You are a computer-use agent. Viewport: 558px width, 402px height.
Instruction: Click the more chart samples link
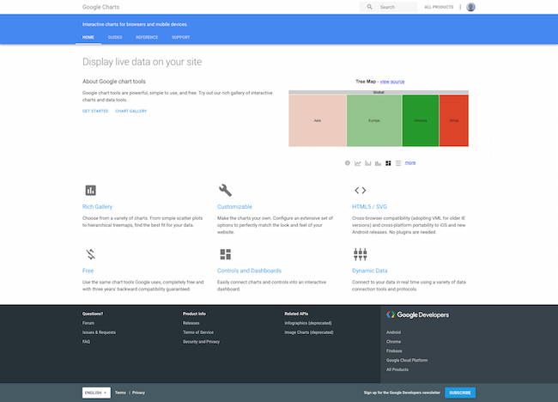(410, 162)
